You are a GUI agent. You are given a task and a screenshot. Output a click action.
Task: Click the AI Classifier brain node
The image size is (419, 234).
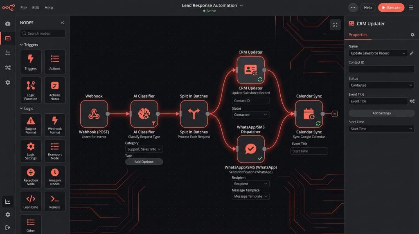tap(144, 114)
